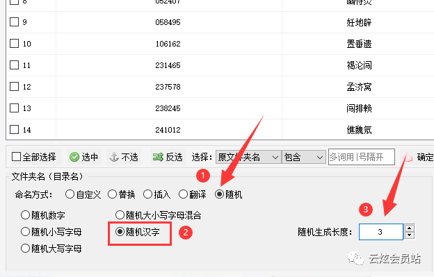Click the green arrows 反选 icon
Image resolution: width=434 pixels, height=277 pixels.
158,157
